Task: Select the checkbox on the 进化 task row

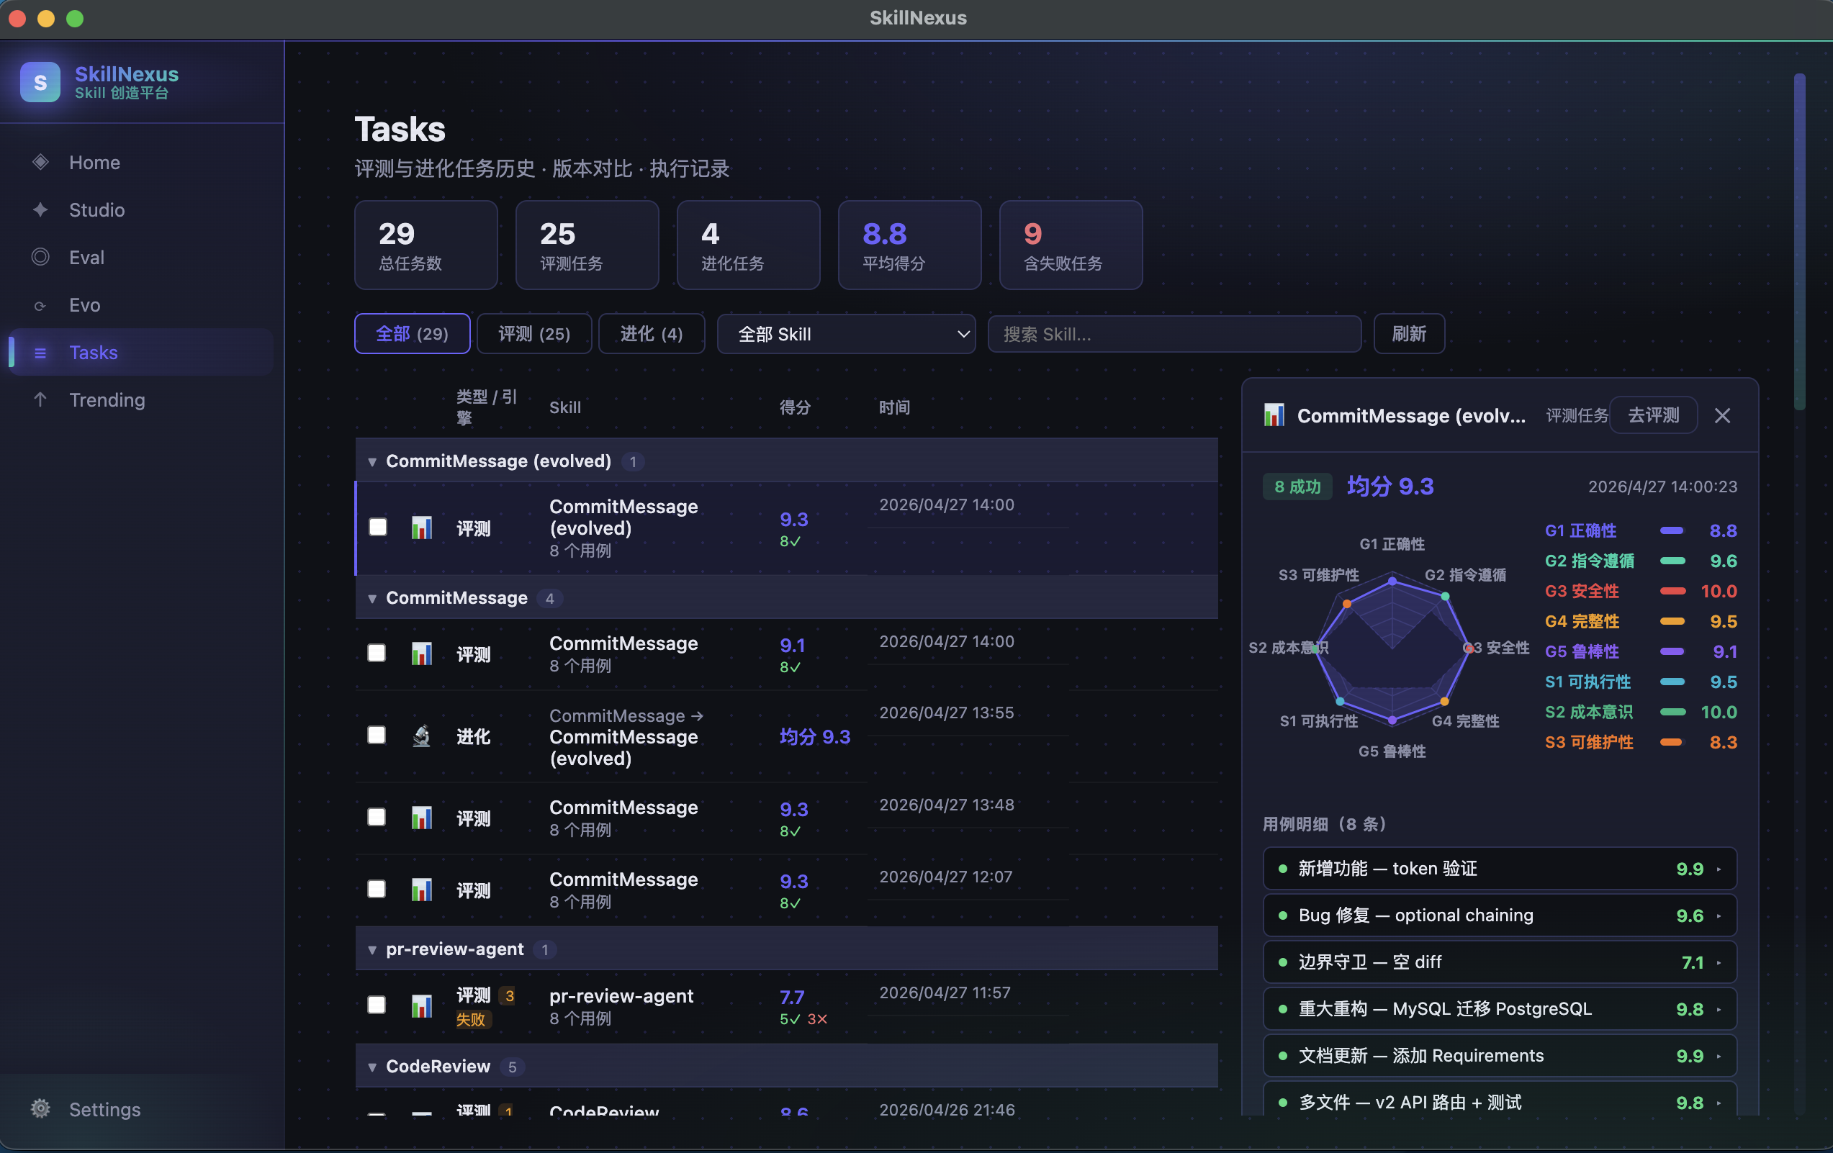Action: click(x=376, y=734)
